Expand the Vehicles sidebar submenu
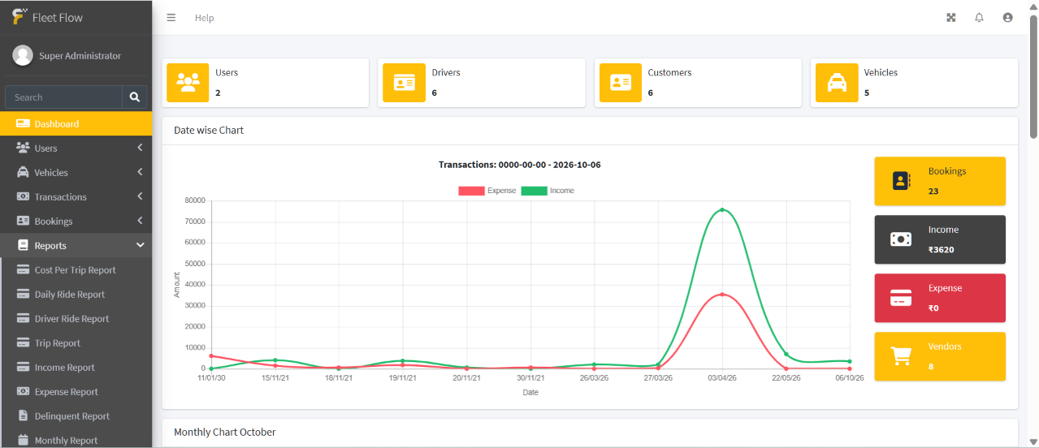Viewport: 1039px width, 448px height. [76, 173]
